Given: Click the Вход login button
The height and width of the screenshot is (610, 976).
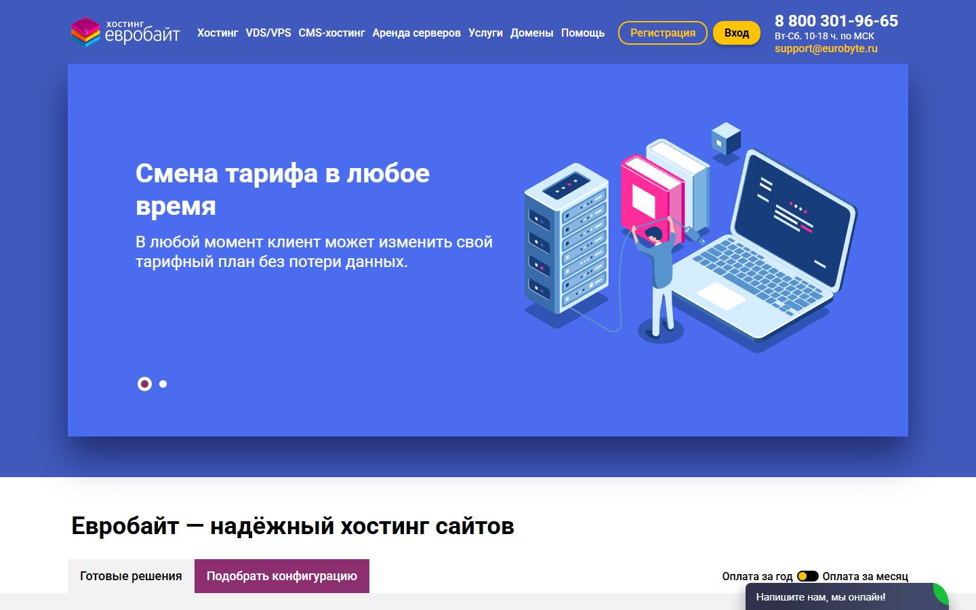Looking at the screenshot, I should [737, 33].
